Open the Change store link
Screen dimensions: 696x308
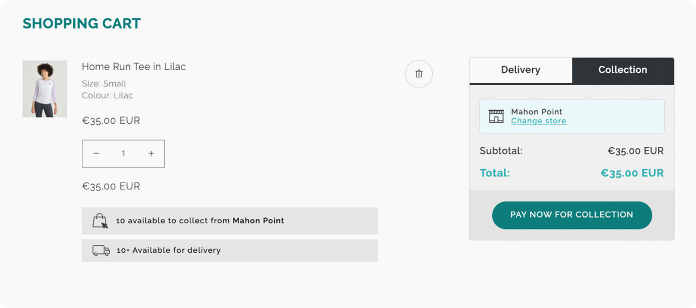pos(539,121)
